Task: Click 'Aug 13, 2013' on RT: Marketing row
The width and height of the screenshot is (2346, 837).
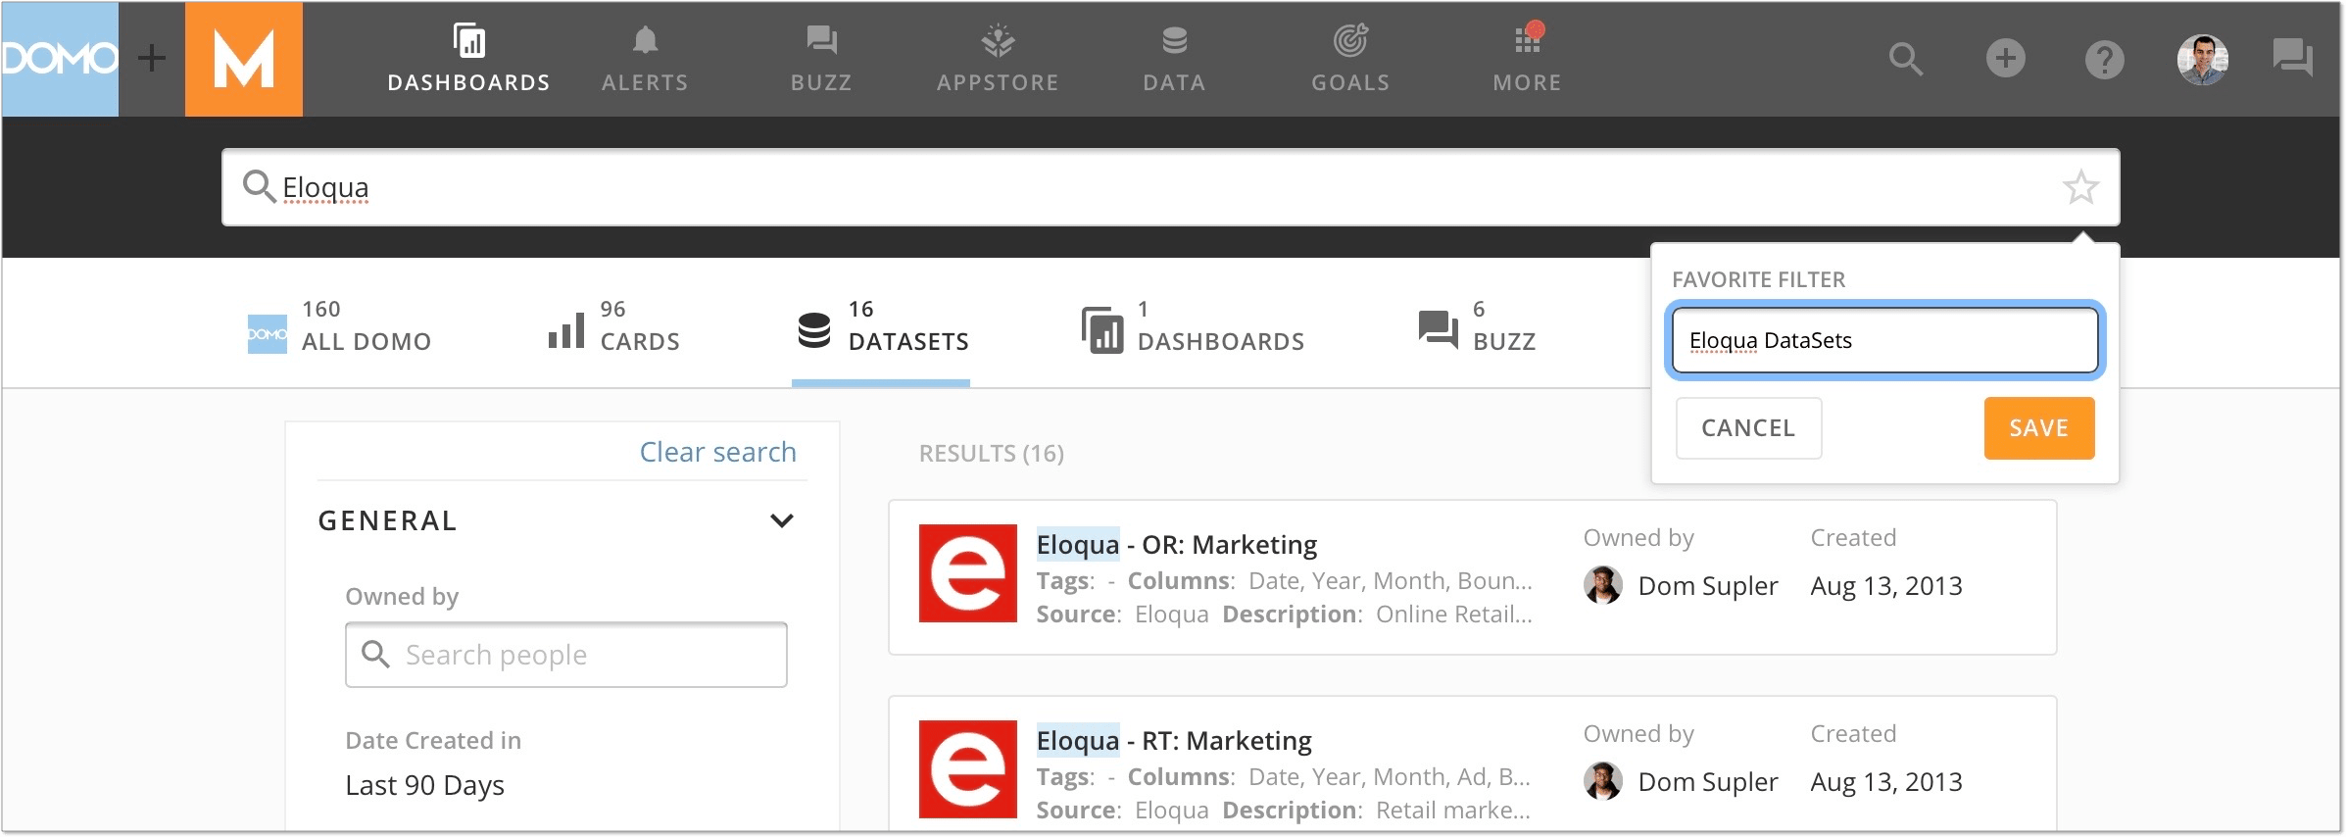Action: click(1886, 782)
